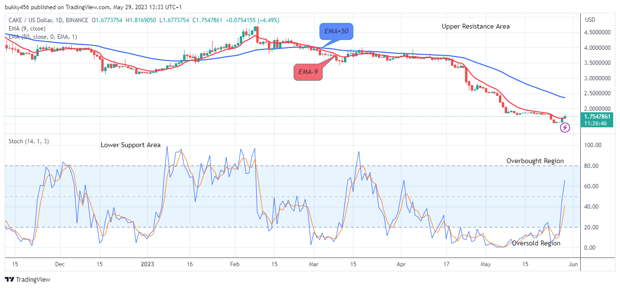Click the high value H1.8169050
The height and width of the screenshot is (288, 620).
coord(141,20)
